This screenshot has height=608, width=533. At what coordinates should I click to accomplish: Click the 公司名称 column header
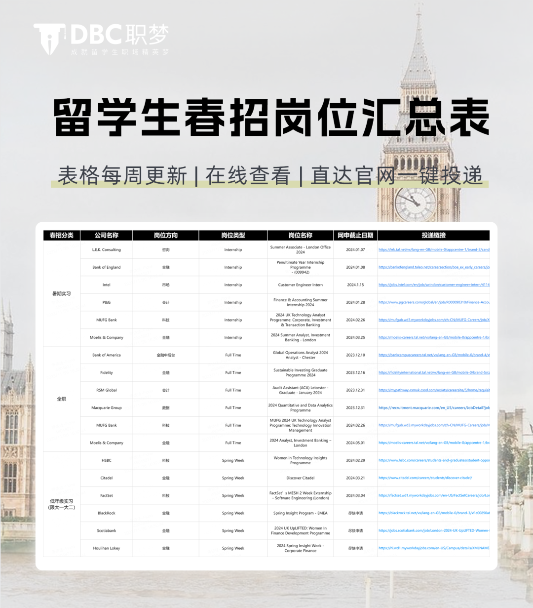pos(107,236)
